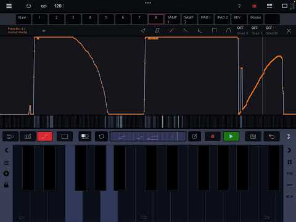
Task: Shift keyboard left with the chevron
Action: tap(6, 150)
